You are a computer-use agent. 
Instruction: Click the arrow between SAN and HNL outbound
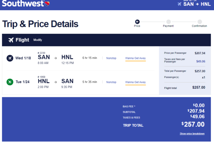coord(56,58)
